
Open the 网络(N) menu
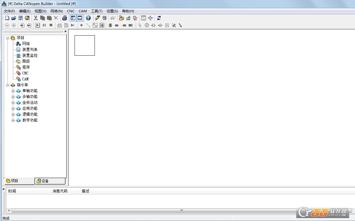pyautogui.click(x=56, y=11)
